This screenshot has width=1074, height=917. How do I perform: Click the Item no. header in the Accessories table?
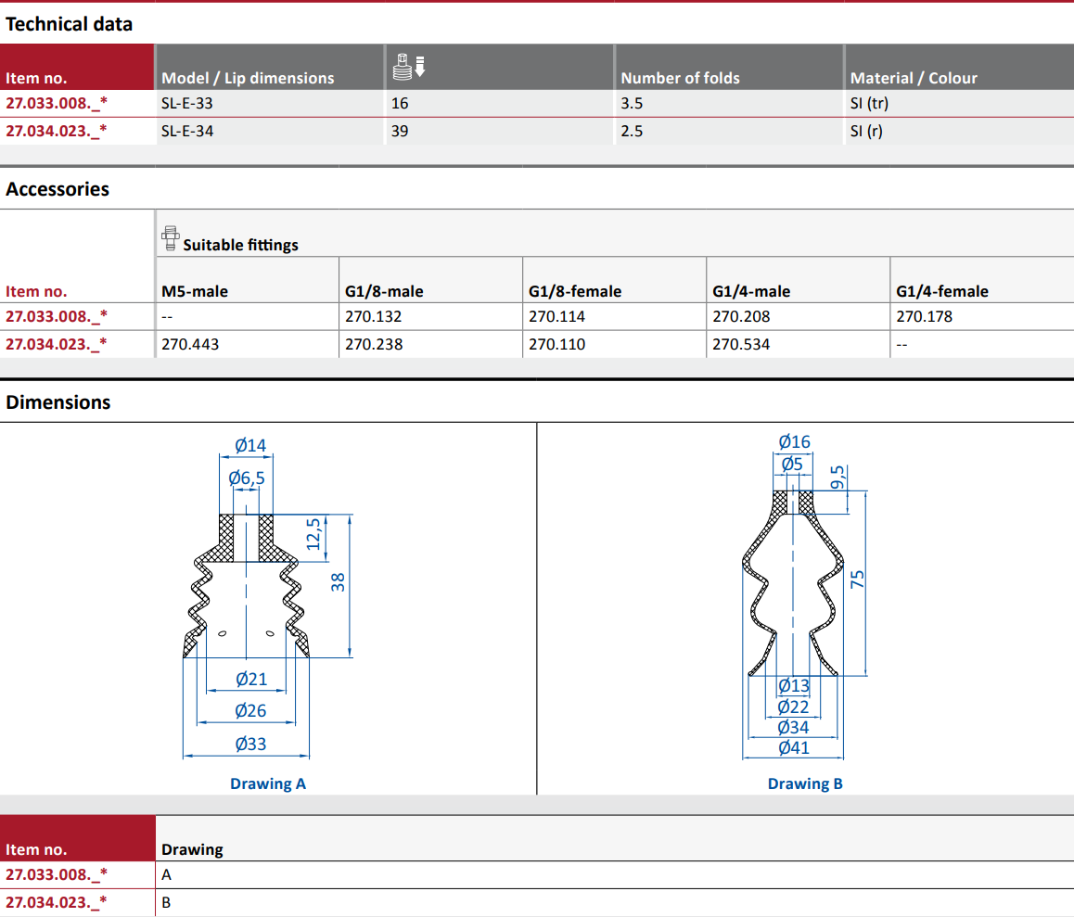[36, 291]
